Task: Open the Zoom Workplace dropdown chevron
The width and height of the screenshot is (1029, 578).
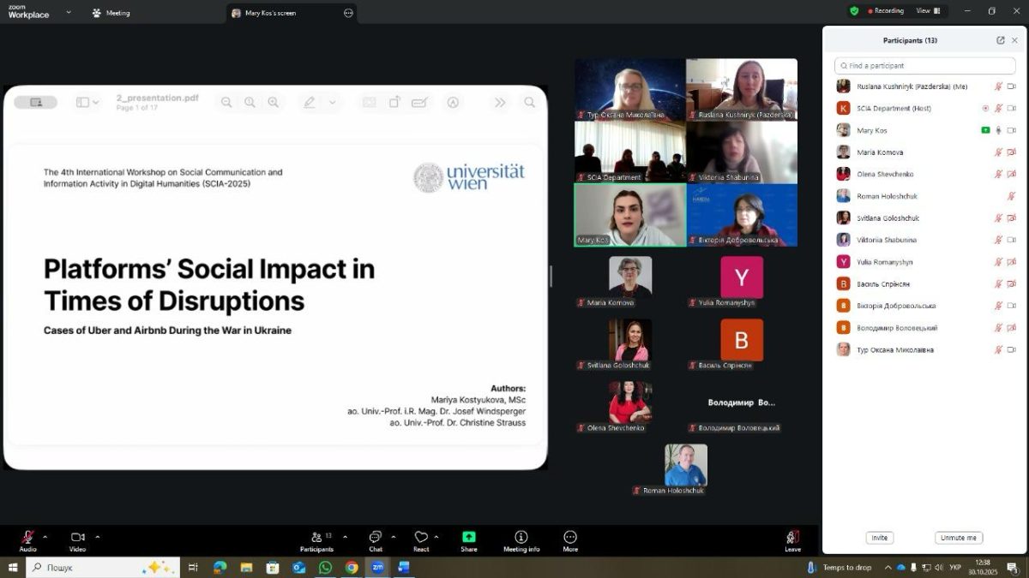Action: pyautogui.click(x=69, y=13)
